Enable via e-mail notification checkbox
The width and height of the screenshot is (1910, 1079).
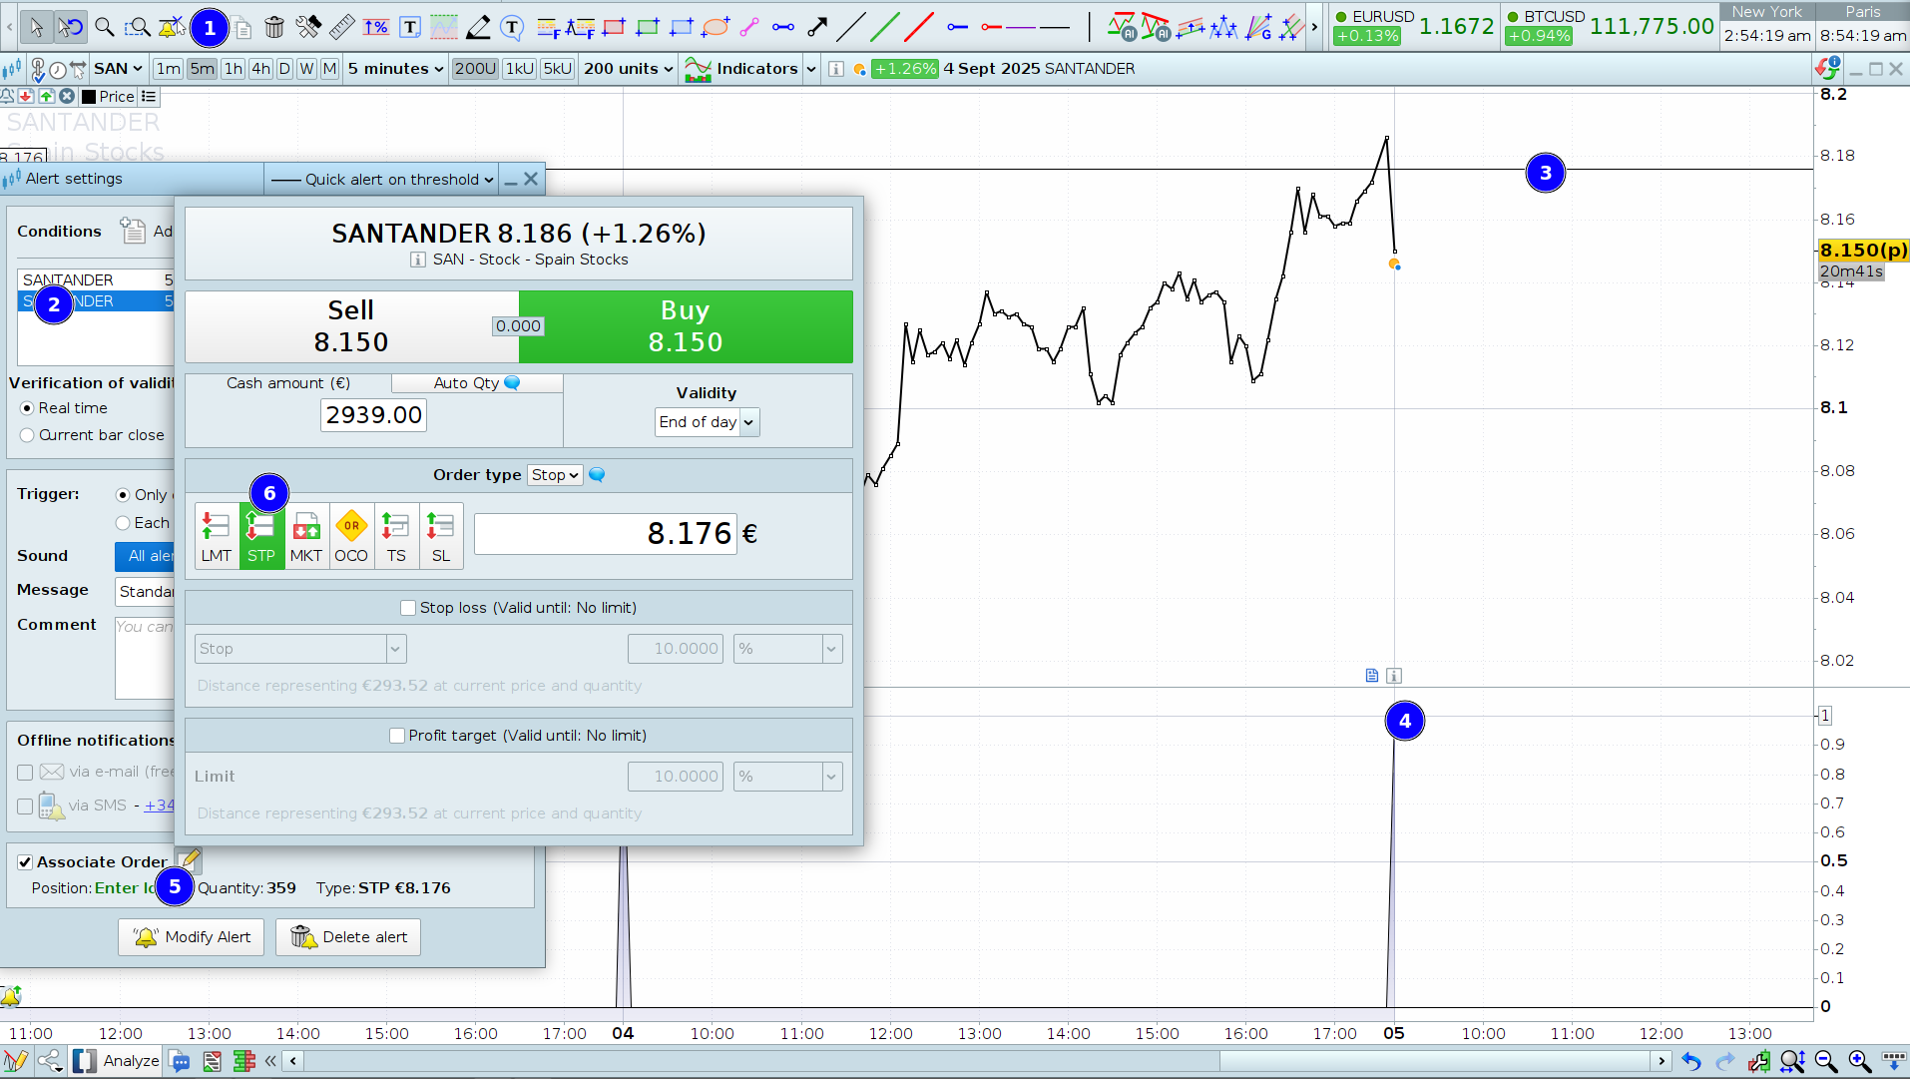(25, 773)
